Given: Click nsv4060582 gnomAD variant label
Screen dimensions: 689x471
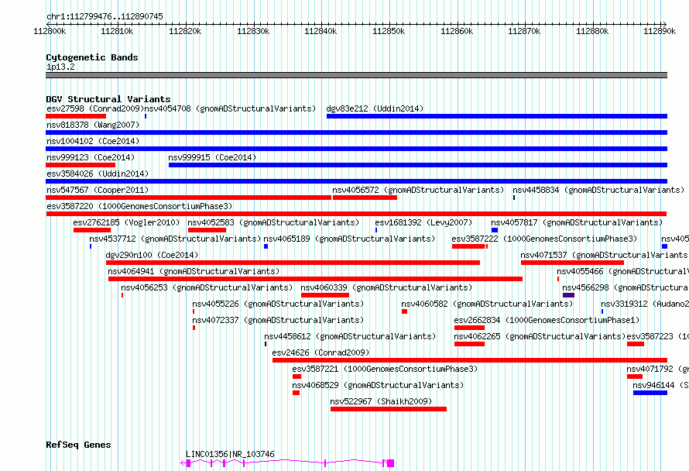Looking at the screenshot, I should (487, 304).
